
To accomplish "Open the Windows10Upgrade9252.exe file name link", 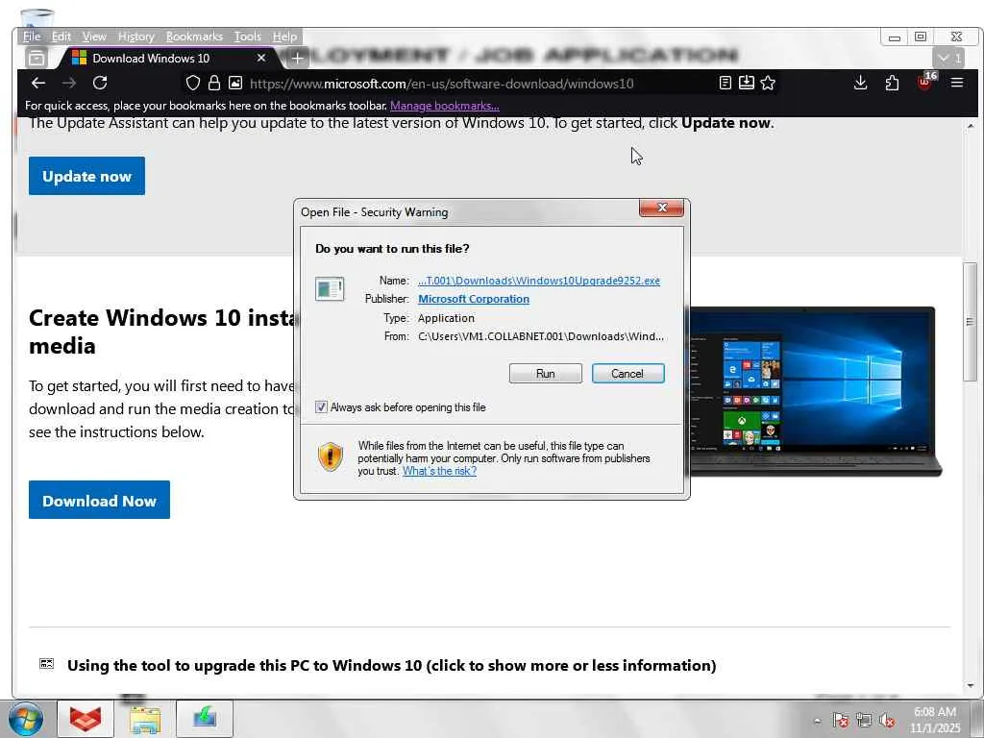I will [x=539, y=281].
